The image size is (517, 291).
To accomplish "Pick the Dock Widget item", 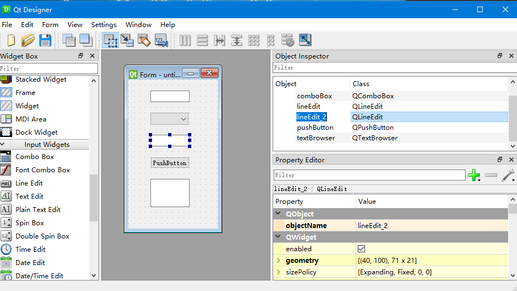I will (36, 133).
